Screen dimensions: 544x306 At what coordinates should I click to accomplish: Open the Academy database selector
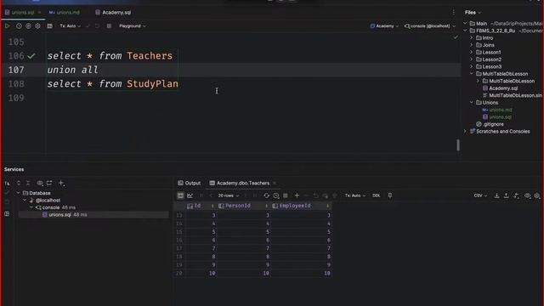(384, 26)
